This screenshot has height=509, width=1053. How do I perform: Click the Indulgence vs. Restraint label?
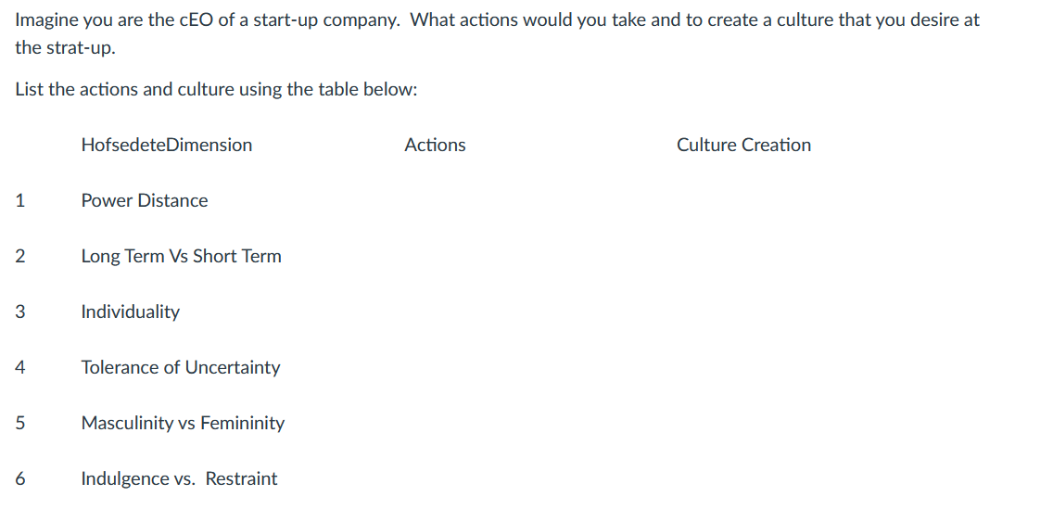click(179, 478)
